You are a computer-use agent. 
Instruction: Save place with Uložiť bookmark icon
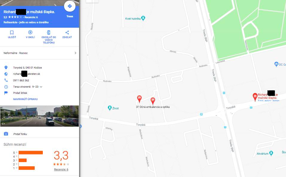coord(12,32)
